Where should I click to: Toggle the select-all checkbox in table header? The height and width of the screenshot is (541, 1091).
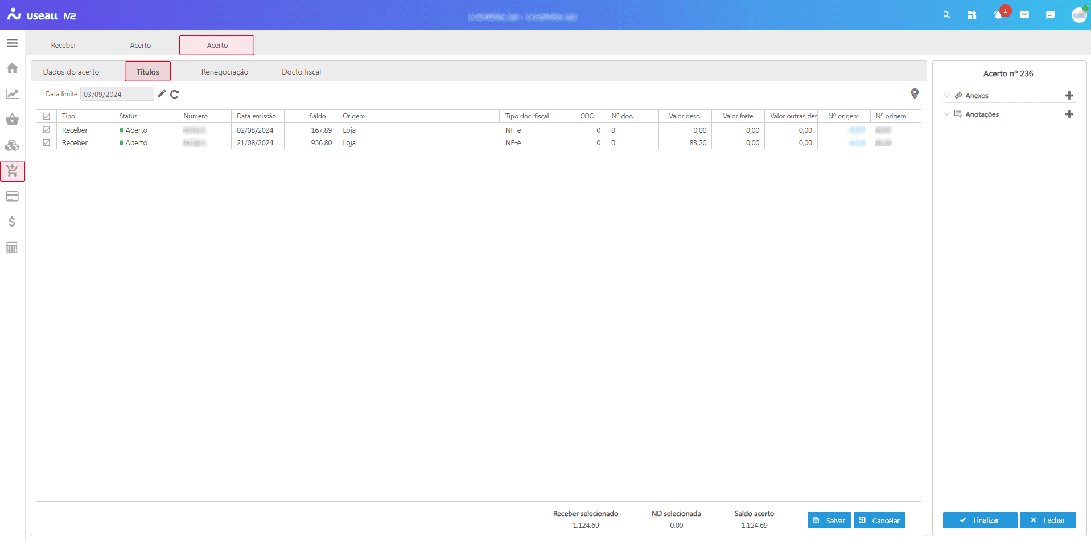click(47, 116)
